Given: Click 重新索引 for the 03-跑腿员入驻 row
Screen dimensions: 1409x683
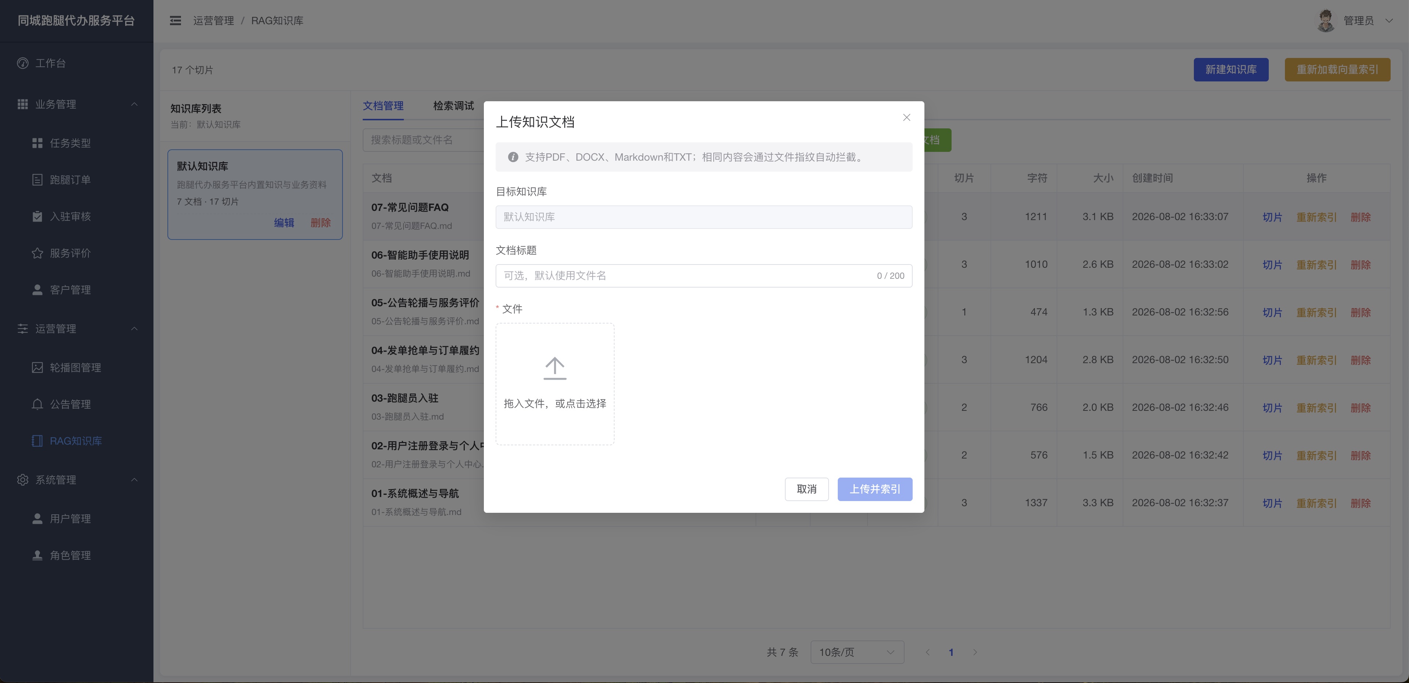Looking at the screenshot, I should coord(1316,408).
